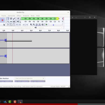
Task: Click the Fit Project to Width icon
Action: 40,24
